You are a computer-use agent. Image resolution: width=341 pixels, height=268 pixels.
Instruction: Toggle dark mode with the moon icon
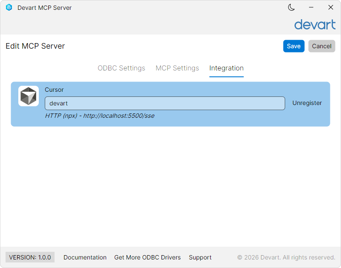pos(291,7)
